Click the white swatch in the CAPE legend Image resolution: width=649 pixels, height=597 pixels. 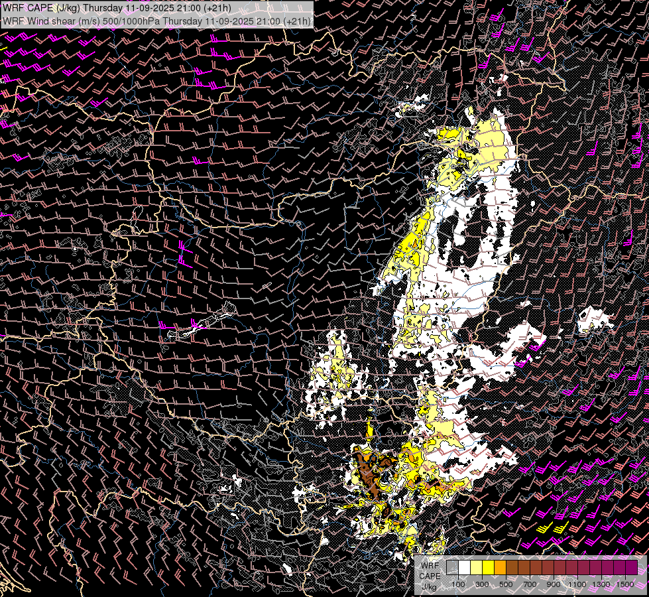coord(464,567)
